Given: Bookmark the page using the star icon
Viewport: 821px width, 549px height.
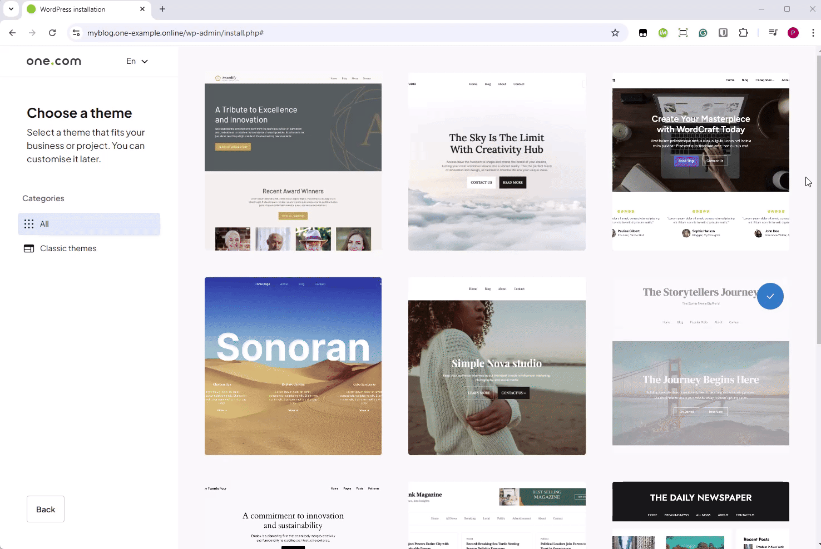Looking at the screenshot, I should (x=616, y=33).
